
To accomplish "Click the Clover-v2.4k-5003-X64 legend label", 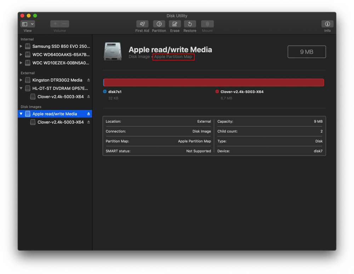I will pyautogui.click(x=242, y=92).
